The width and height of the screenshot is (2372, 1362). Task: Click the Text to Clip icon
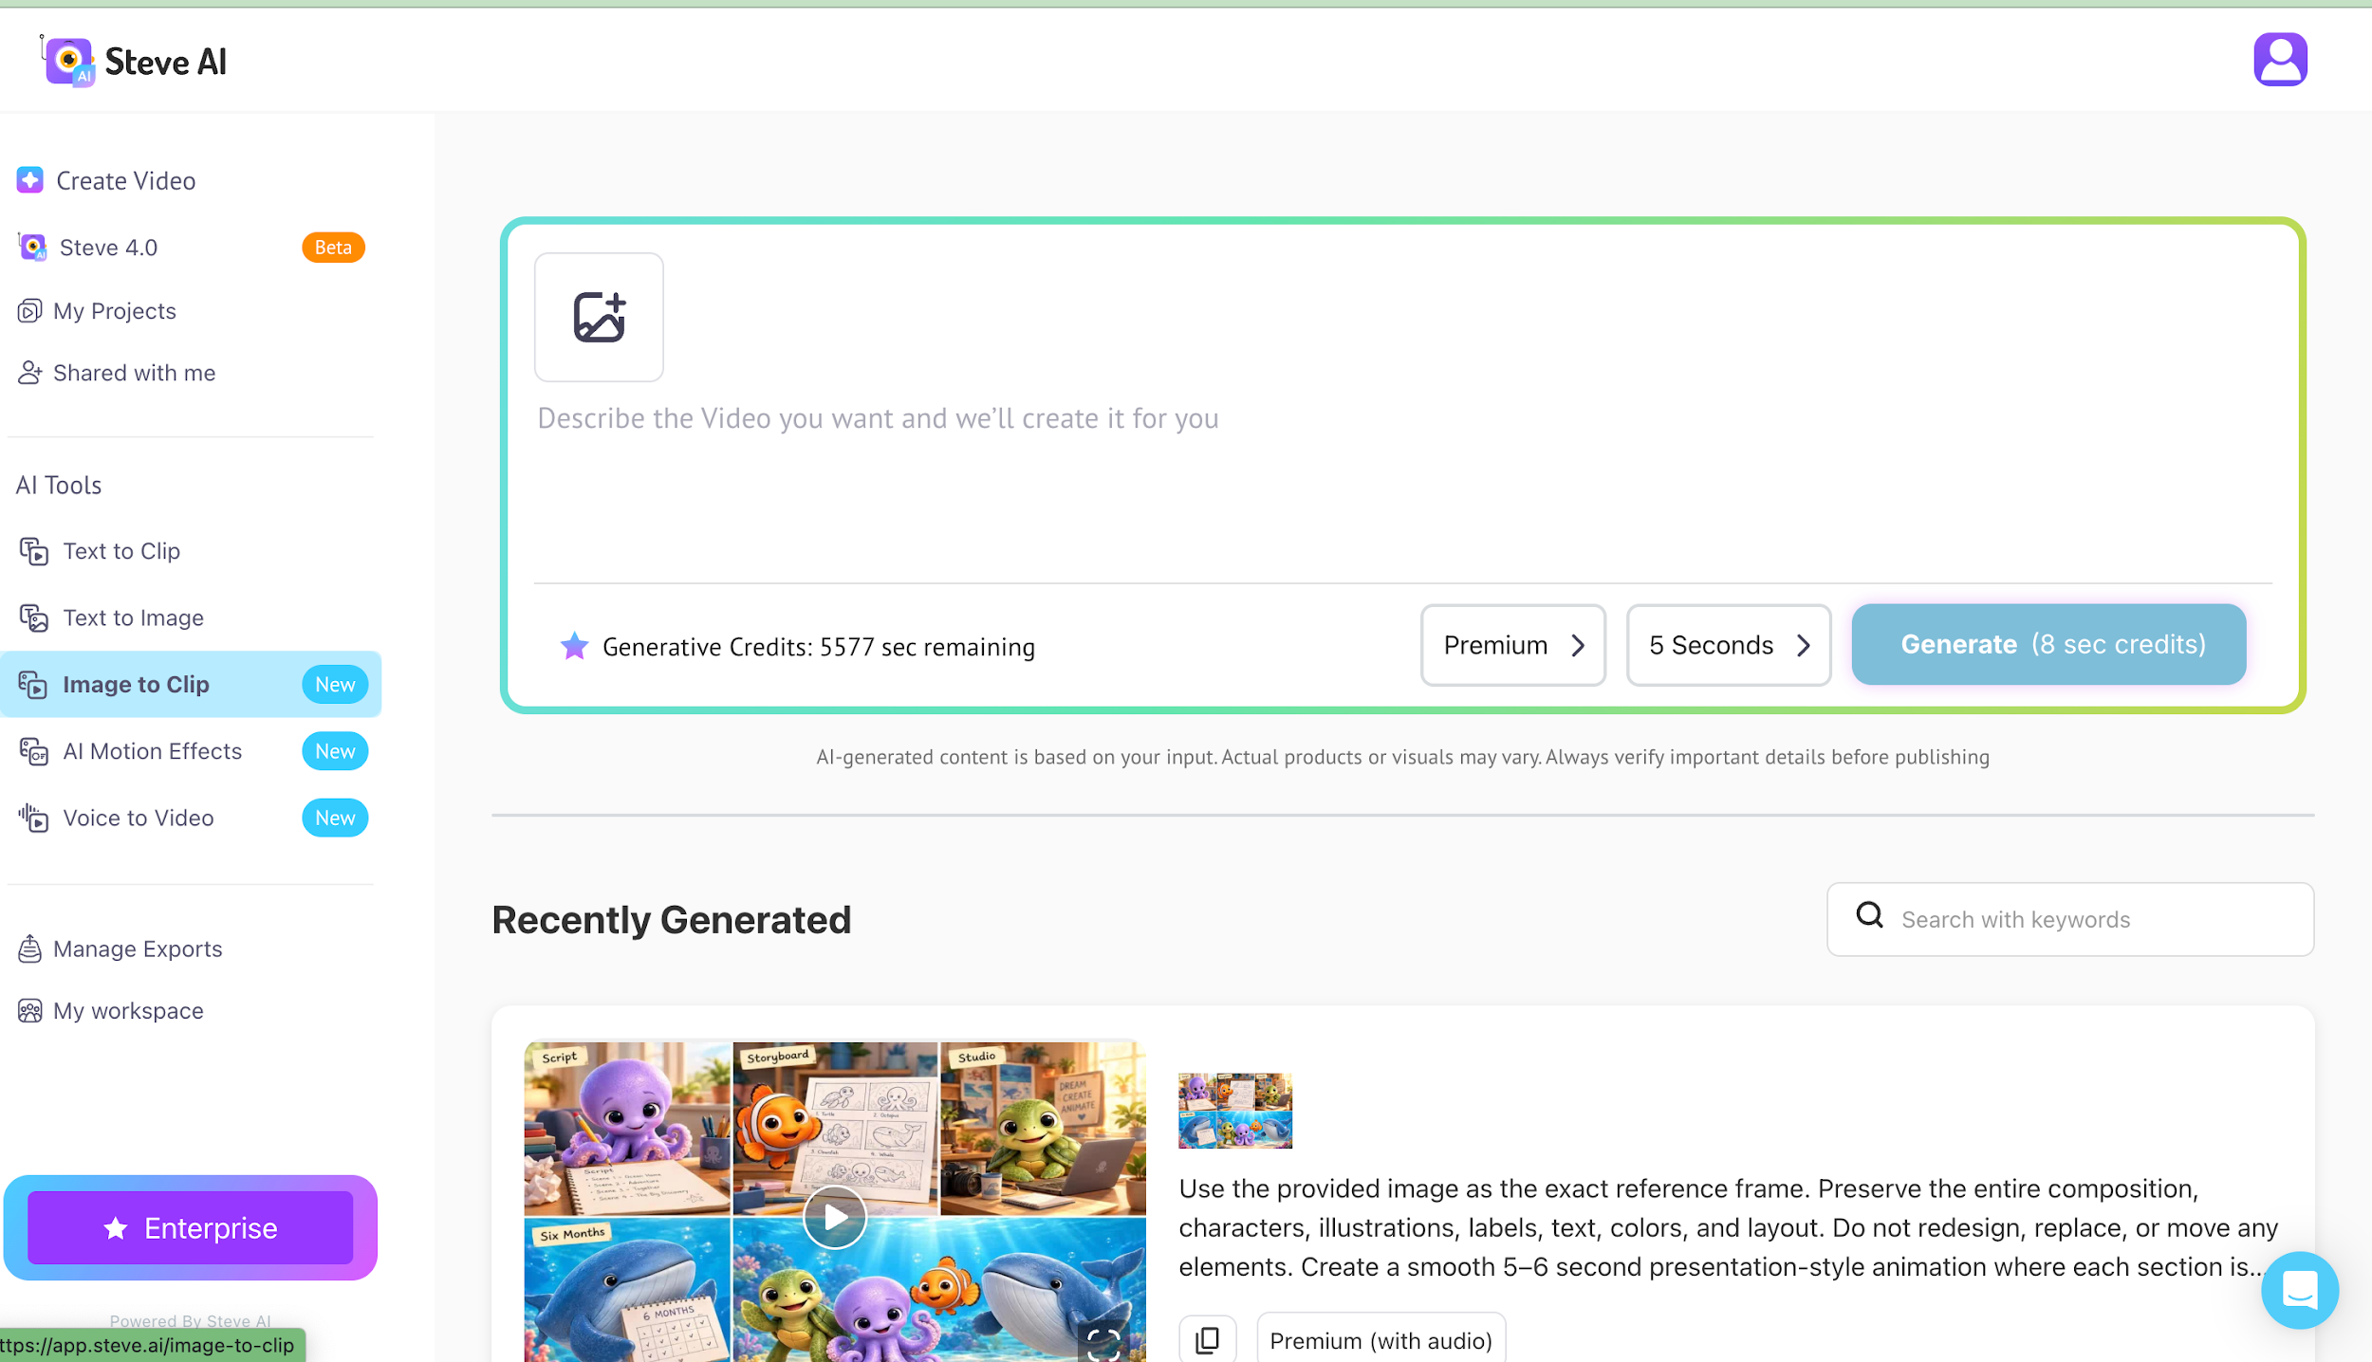(x=34, y=551)
